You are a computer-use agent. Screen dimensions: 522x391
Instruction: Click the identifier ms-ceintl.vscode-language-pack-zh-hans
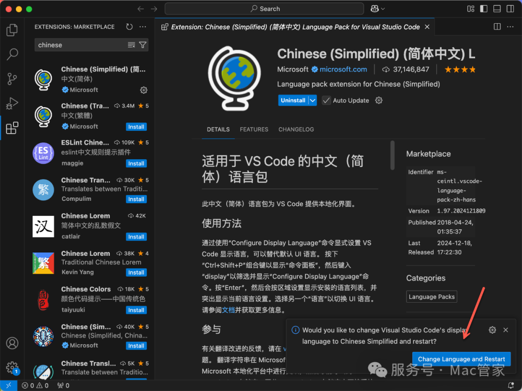[460, 186]
